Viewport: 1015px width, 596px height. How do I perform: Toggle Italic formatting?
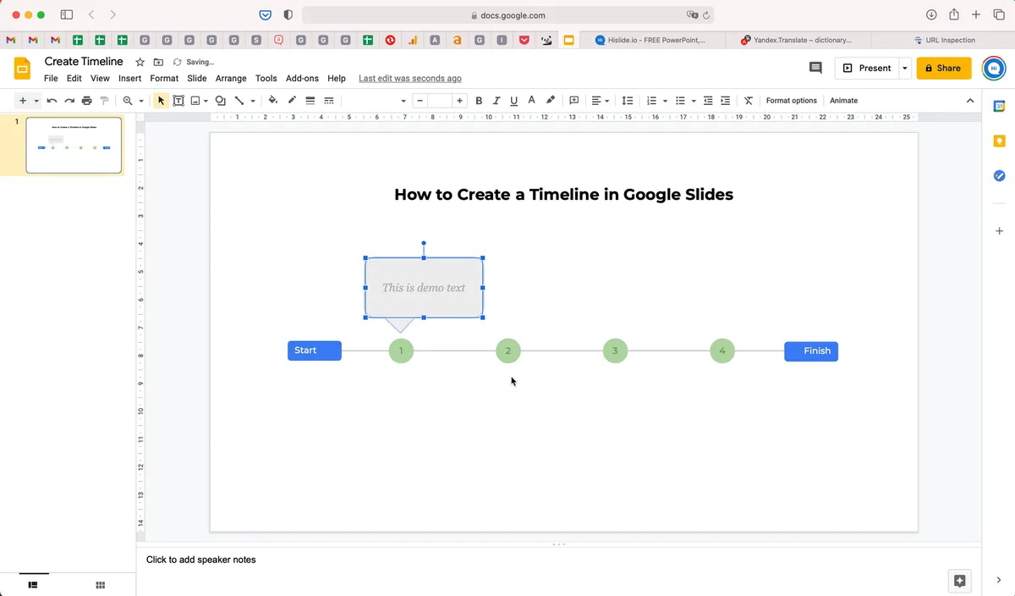coord(497,101)
